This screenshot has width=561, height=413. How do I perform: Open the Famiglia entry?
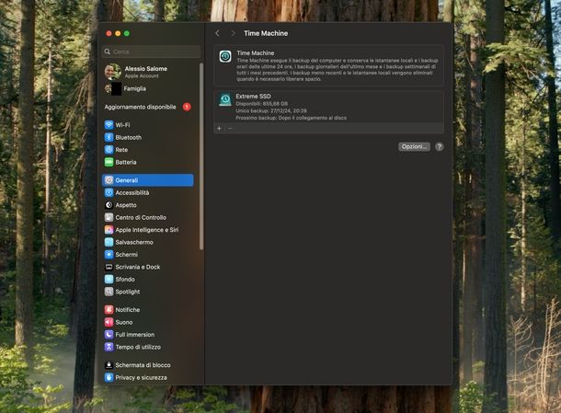click(x=150, y=88)
